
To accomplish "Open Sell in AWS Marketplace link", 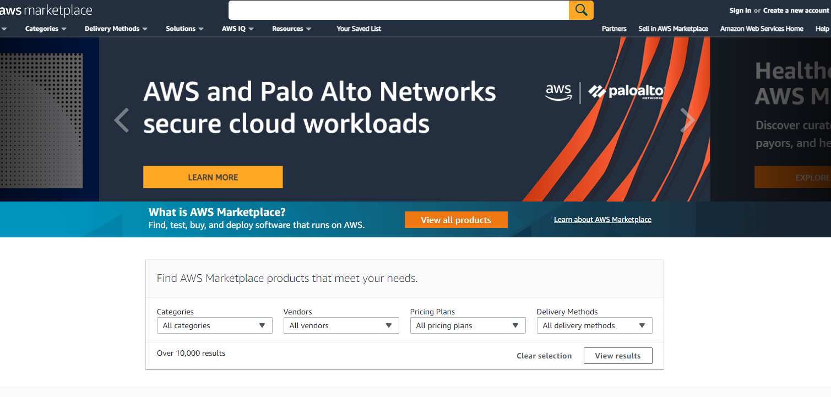I will 673,29.
